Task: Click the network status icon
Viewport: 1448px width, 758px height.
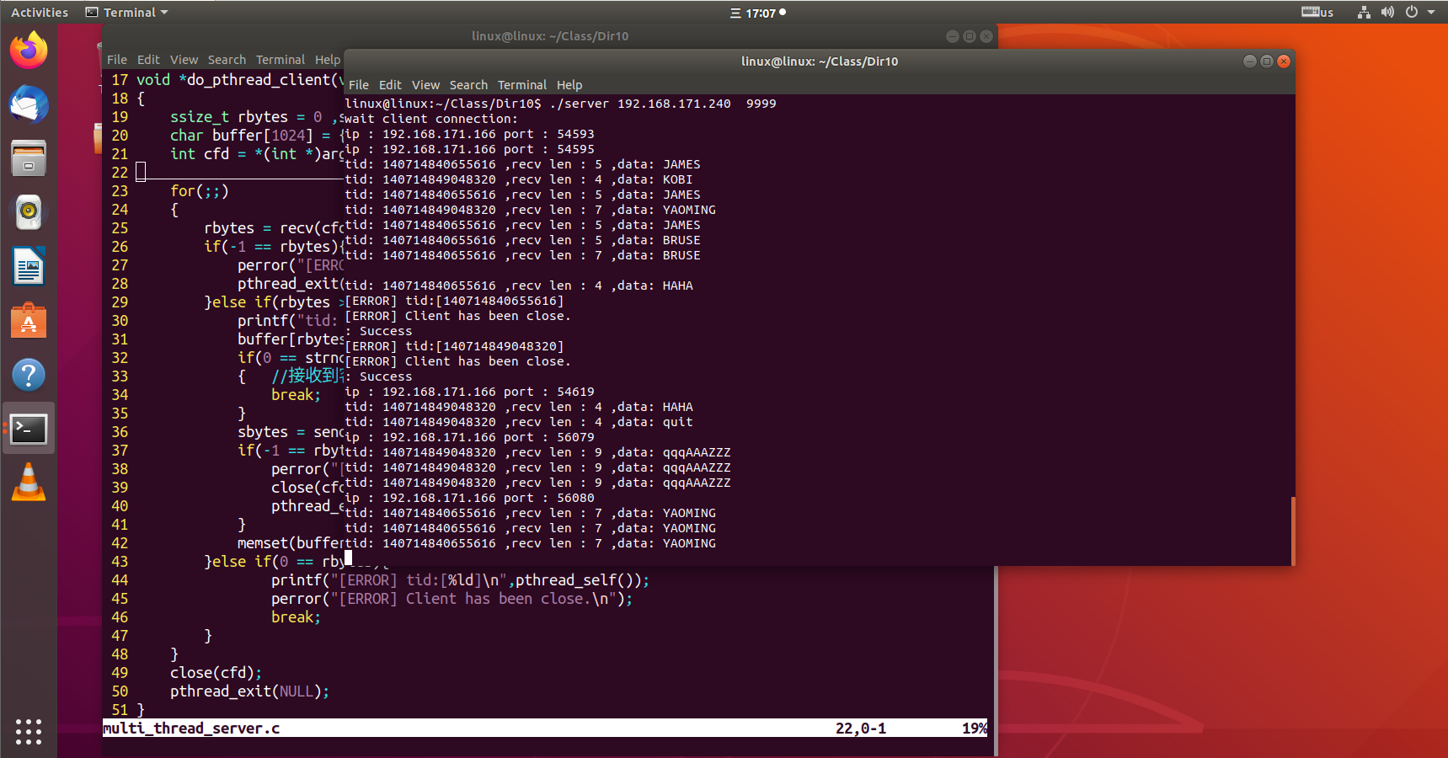Action: (1364, 13)
